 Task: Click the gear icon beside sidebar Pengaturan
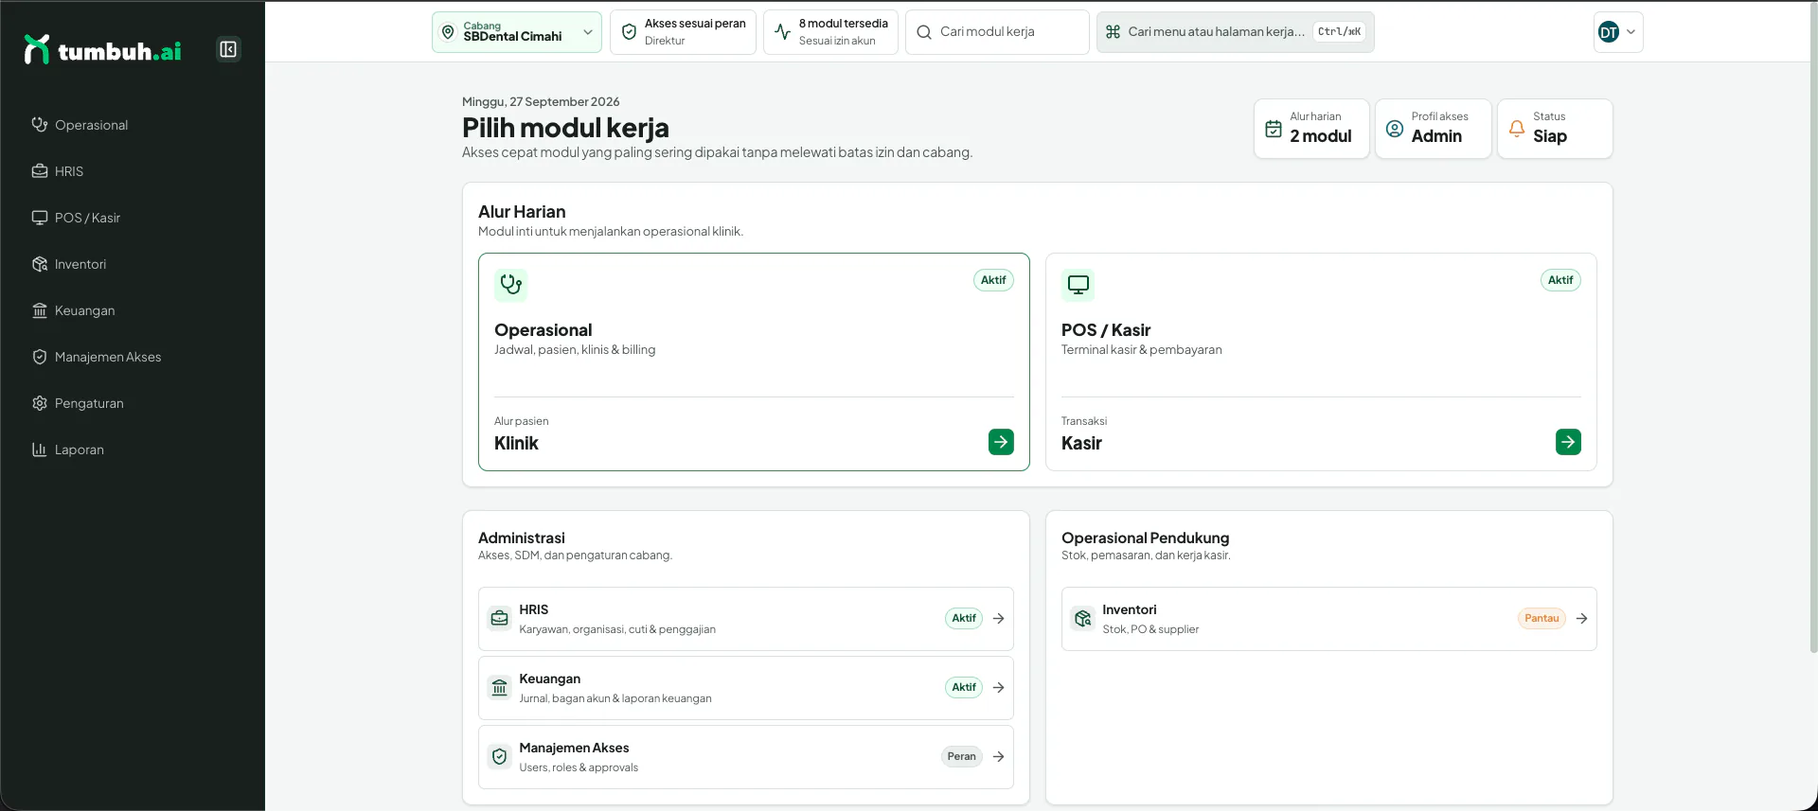point(40,403)
